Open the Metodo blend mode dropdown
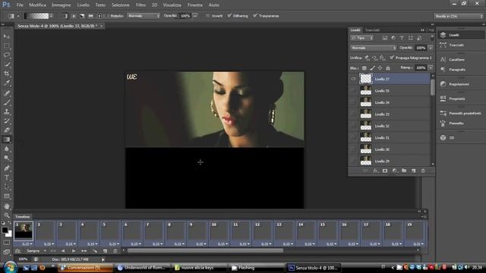This screenshot has width=486, height=273. (144, 16)
